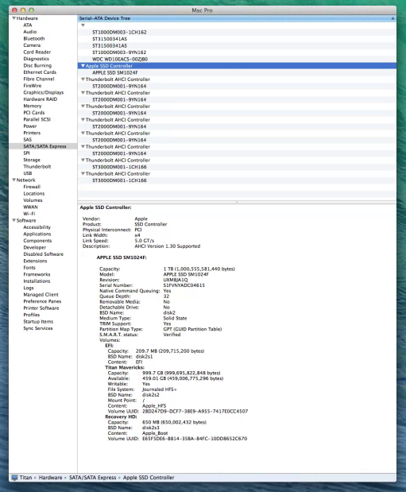The width and height of the screenshot is (406, 492).
Task: Select Fonts under Software
Action: pos(29,268)
